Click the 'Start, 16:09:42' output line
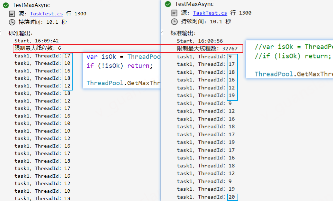333x201 pixels. pyautogui.click(x=37, y=41)
